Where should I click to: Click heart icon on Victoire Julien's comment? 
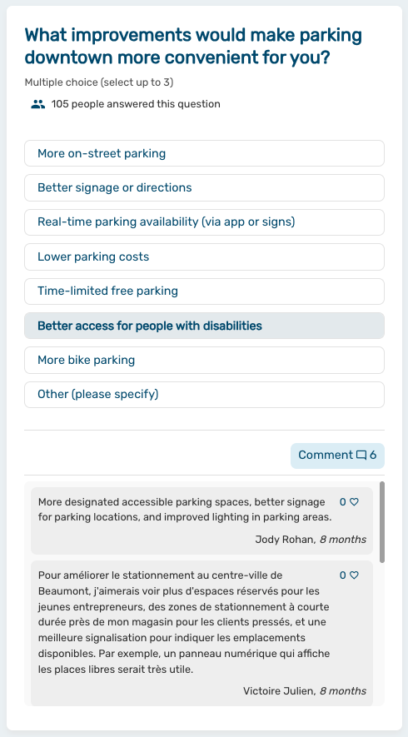coord(354,575)
